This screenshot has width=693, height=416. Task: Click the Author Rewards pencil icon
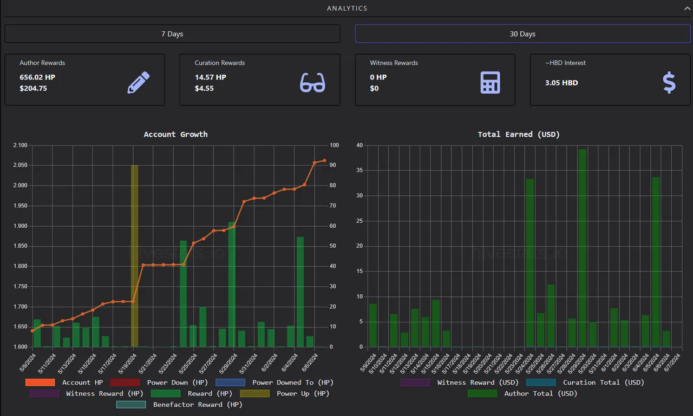138,83
